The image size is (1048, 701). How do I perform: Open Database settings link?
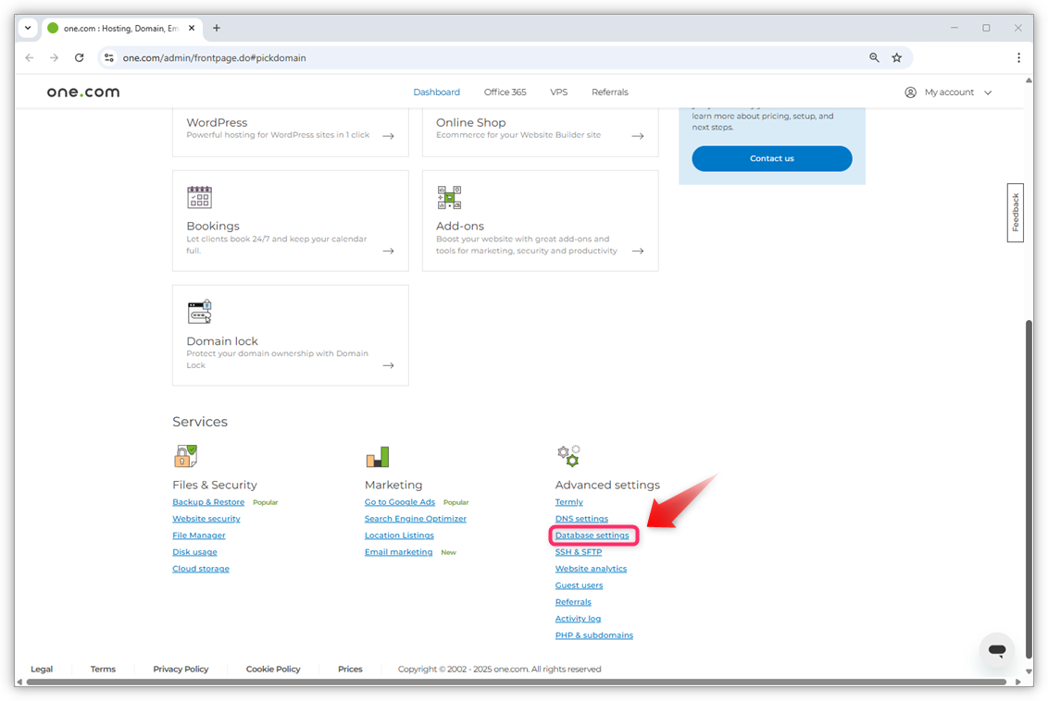593,535
